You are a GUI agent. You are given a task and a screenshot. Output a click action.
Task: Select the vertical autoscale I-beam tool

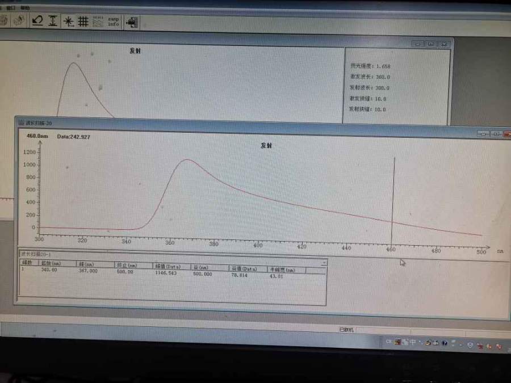[53, 21]
